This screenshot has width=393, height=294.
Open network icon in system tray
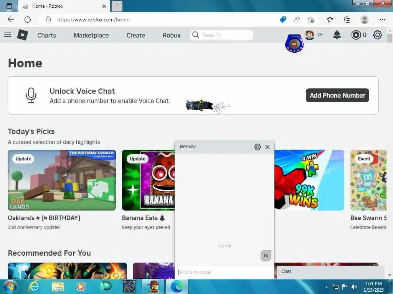[x=335, y=287]
